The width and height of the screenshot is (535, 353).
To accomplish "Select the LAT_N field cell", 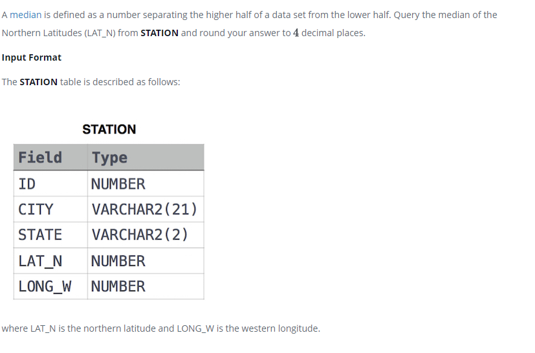I will click(x=50, y=261).
